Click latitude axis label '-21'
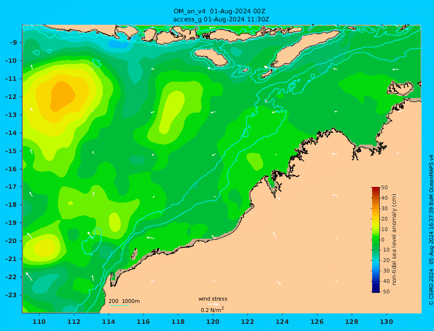Image resolution: width=434 pixels, height=331 pixels. click(x=11, y=259)
